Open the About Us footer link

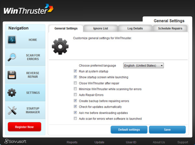159,142
